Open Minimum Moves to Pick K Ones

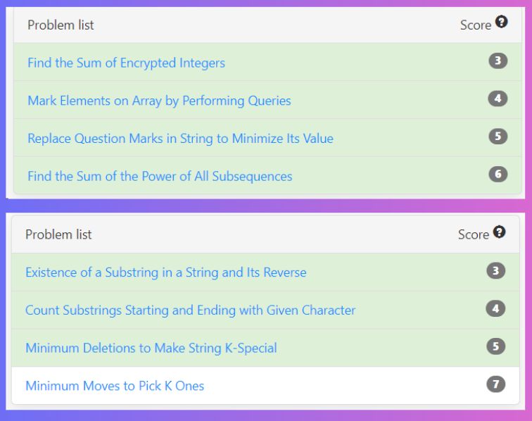tap(115, 386)
